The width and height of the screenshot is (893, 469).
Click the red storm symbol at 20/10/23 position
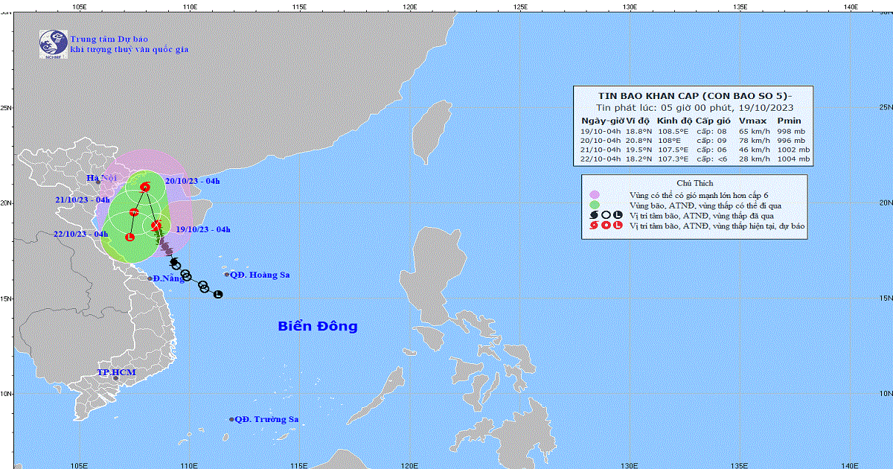[x=145, y=187]
